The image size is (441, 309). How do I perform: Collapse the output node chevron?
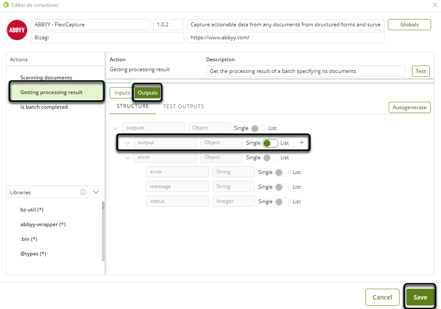pos(127,143)
